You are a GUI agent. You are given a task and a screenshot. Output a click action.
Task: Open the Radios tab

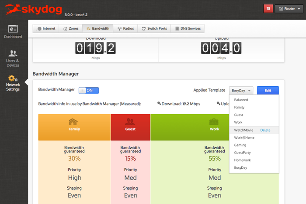point(125,28)
